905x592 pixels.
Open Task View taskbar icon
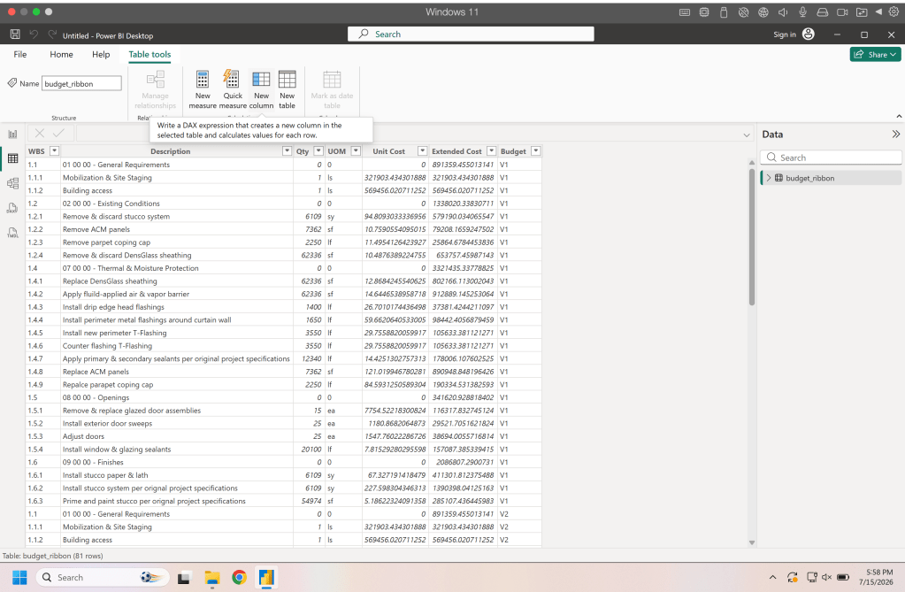pos(184,578)
